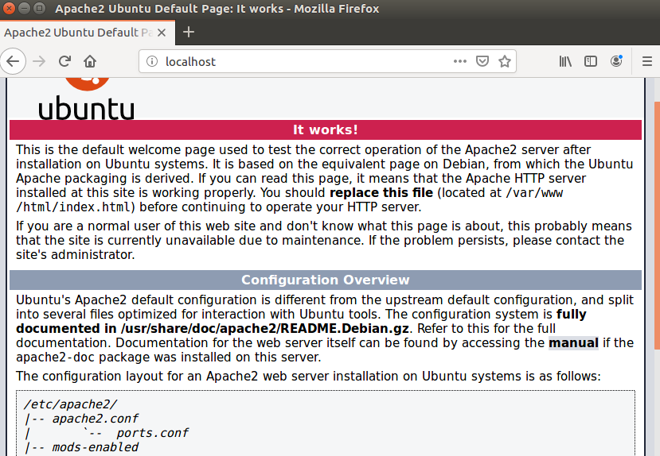Click the '/html/index.html' path text

point(75,207)
